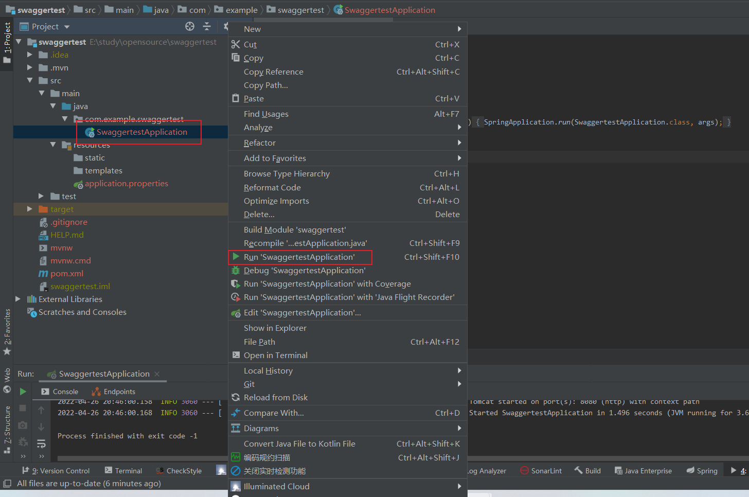749x497 pixels.
Task: Select Run 'SwaggertestApplication' menu item
Action: [348, 257]
